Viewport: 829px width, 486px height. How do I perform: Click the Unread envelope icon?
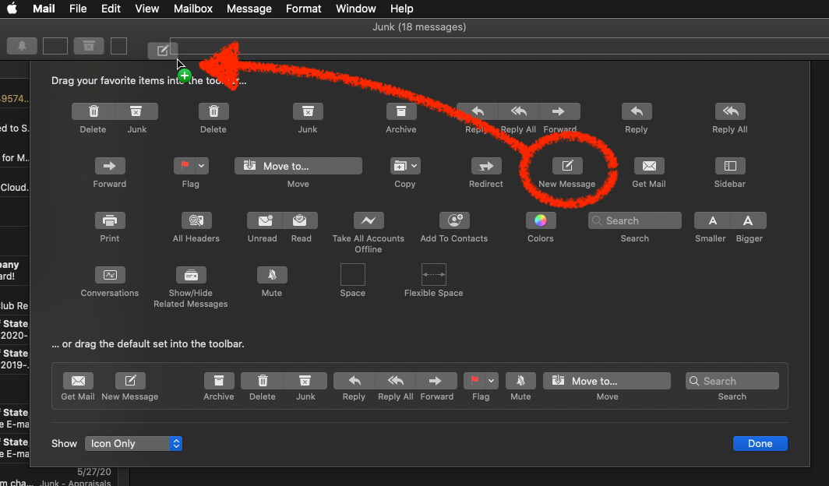tap(265, 220)
